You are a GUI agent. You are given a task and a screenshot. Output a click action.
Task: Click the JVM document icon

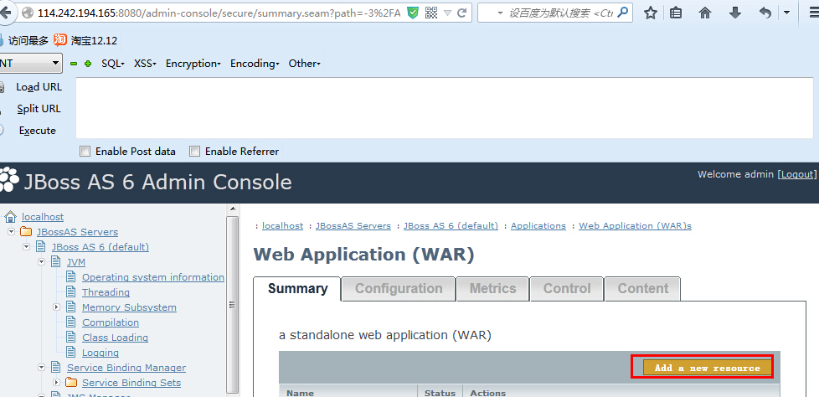[56, 261]
